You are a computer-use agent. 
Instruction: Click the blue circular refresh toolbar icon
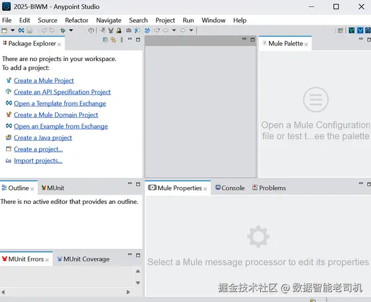click(147, 30)
